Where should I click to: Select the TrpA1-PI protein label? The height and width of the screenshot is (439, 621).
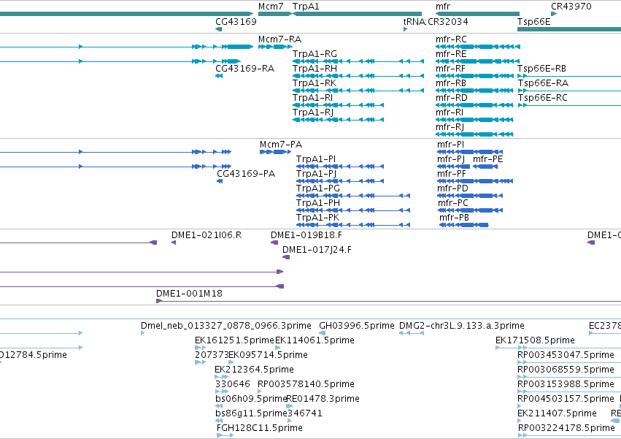click(316, 159)
